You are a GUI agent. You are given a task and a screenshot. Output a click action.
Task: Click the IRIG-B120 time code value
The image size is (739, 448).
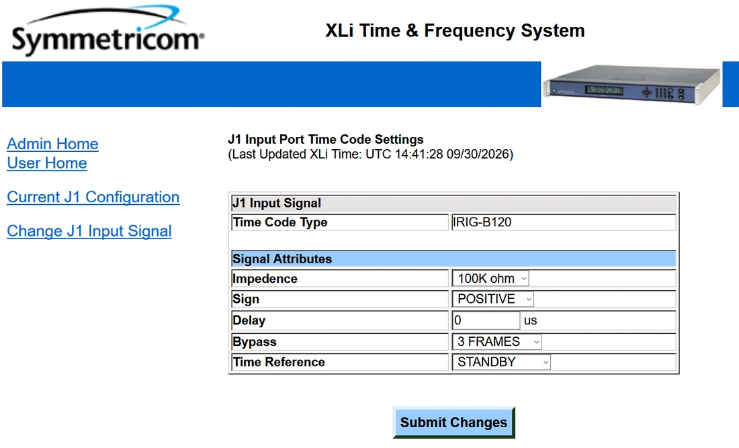482,222
